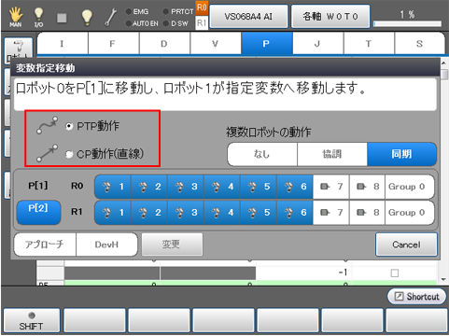Image resolution: width=449 pixels, height=336 pixels.
Task: Adjust the 1% speed progress bar
Action: click(x=407, y=24)
